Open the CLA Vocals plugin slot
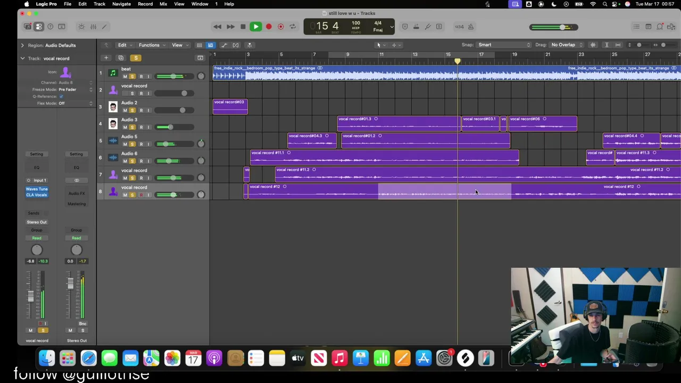The image size is (681, 383). point(37,195)
